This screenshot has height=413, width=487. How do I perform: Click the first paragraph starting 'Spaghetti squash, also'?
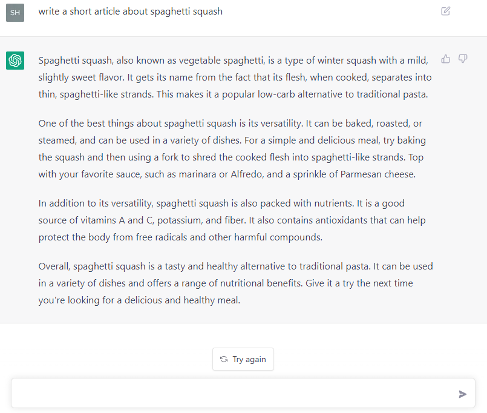(235, 77)
